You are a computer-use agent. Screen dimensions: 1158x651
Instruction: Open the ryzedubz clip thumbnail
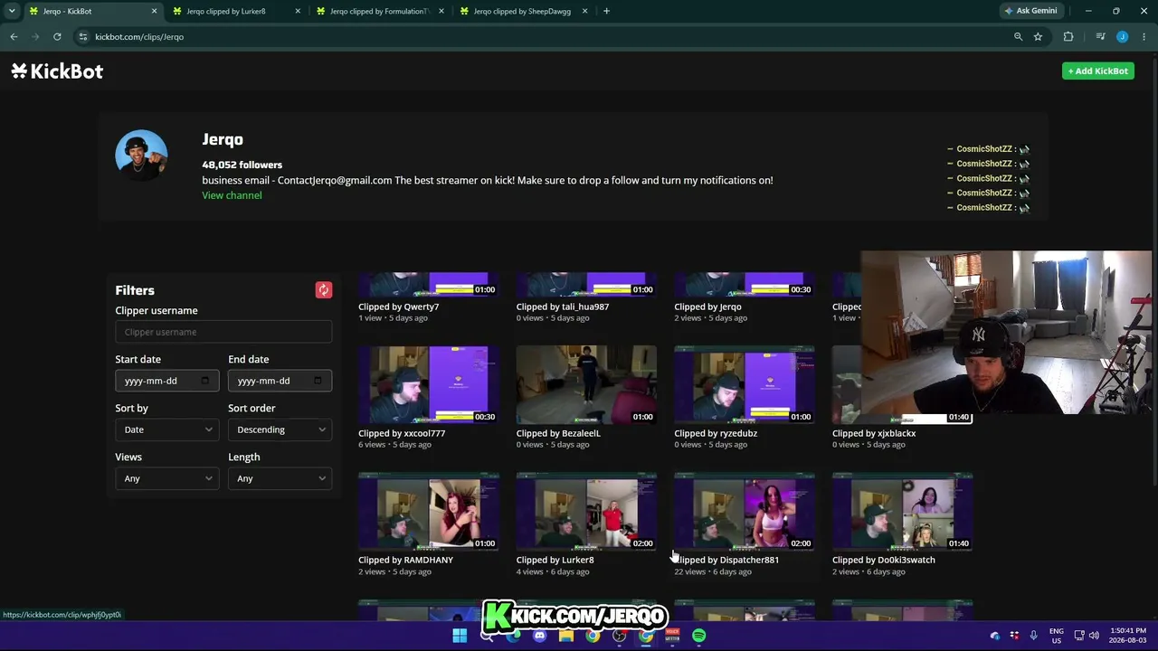[x=745, y=384]
